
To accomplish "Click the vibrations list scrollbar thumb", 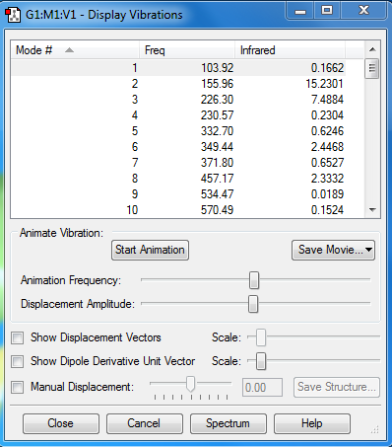I will 372,68.
